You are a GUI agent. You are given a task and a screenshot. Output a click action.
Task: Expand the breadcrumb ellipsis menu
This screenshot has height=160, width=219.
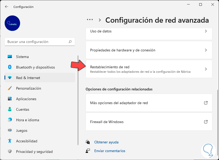90,20
